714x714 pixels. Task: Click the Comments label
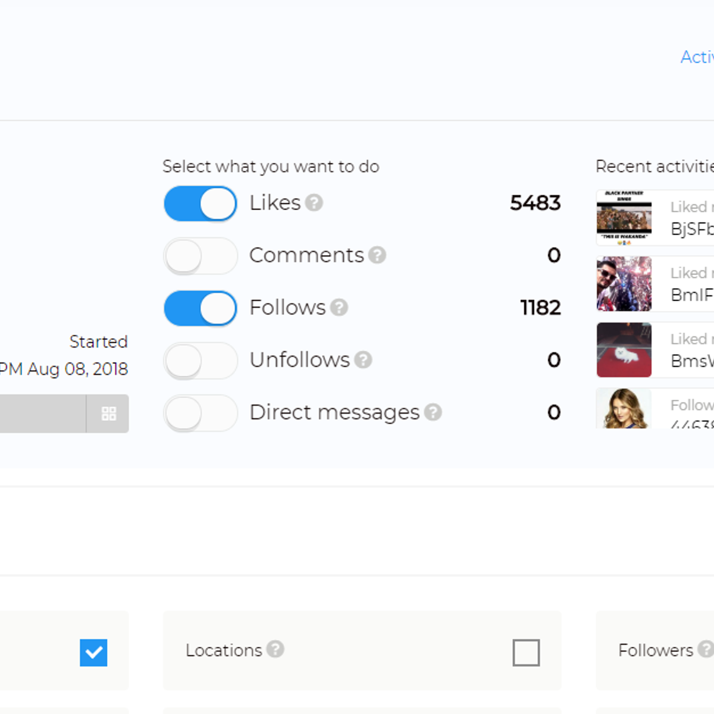coord(306,255)
